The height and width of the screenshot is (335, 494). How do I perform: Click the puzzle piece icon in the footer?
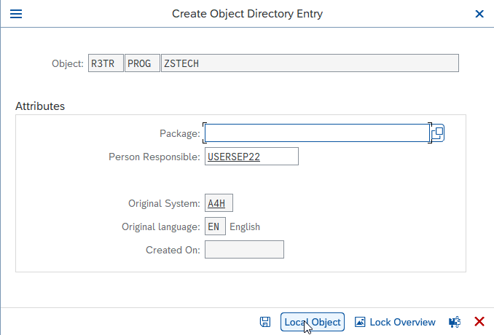[455, 322]
